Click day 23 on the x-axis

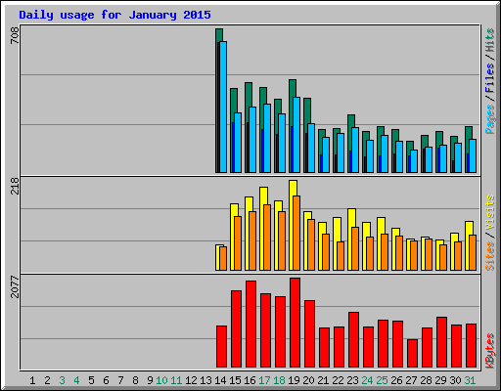[x=352, y=380]
